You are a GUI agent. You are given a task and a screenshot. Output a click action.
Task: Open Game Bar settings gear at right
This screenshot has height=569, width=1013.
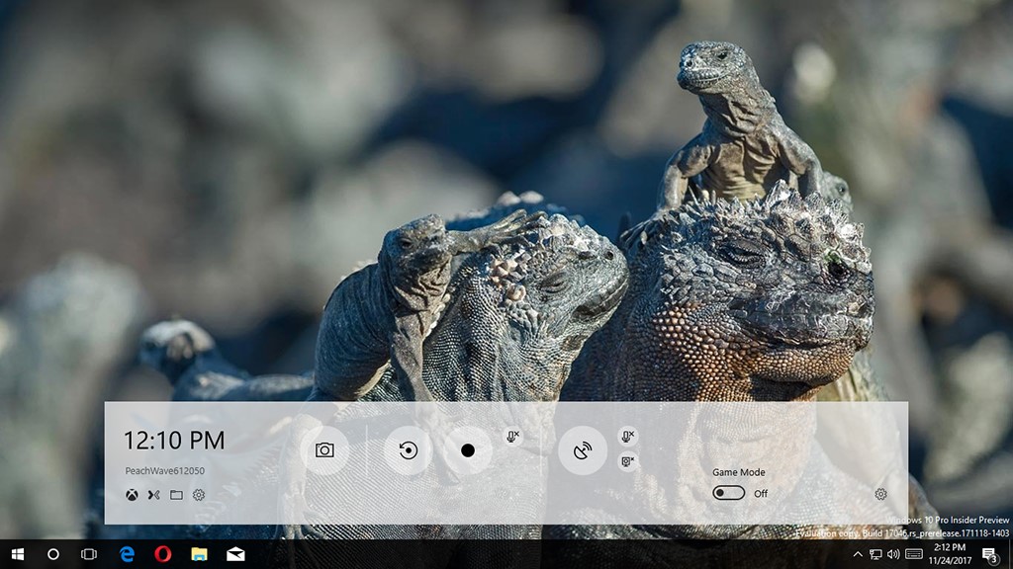(x=880, y=494)
